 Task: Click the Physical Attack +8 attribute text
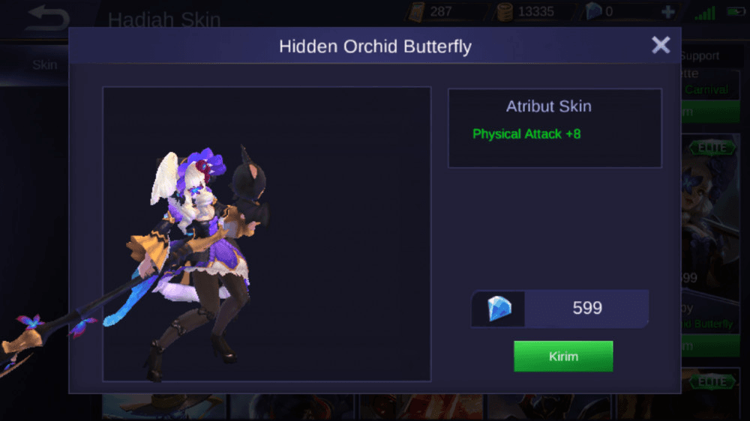(526, 134)
